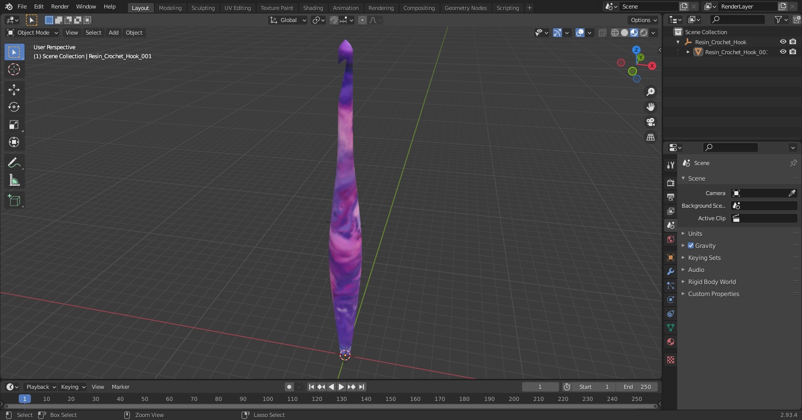Image resolution: width=802 pixels, height=420 pixels.
Task: Hide Resin_Crochet_Hook_001 object in viewport
Action: 783,52
